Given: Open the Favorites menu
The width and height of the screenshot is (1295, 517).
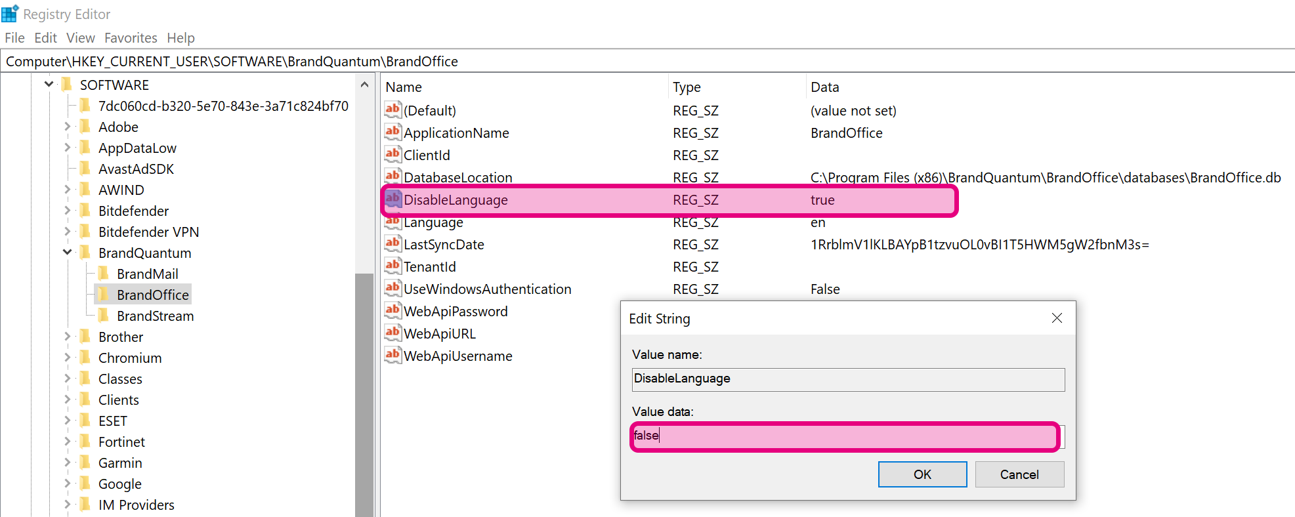Looking at the screenshot, I should [x=131, y=38].
